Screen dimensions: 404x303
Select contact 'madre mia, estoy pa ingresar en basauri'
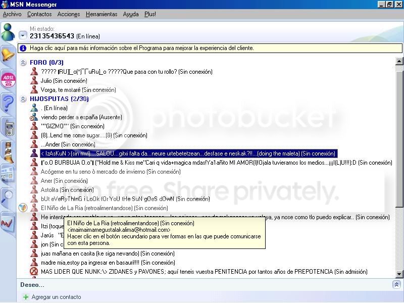pyautogui.click(x=108, y=263)
